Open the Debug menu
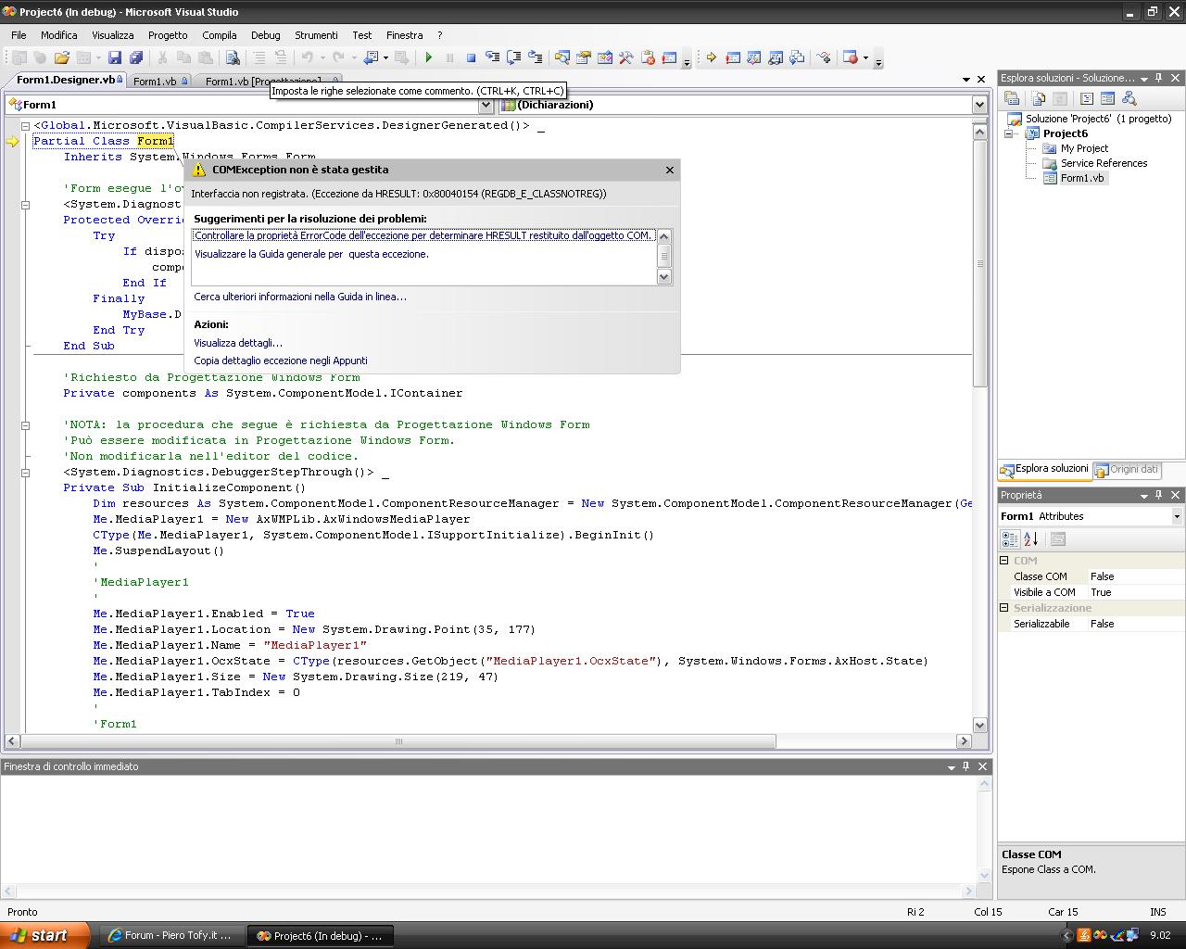This screenshot has width=1186, height=949. click(x=266, y=35)
